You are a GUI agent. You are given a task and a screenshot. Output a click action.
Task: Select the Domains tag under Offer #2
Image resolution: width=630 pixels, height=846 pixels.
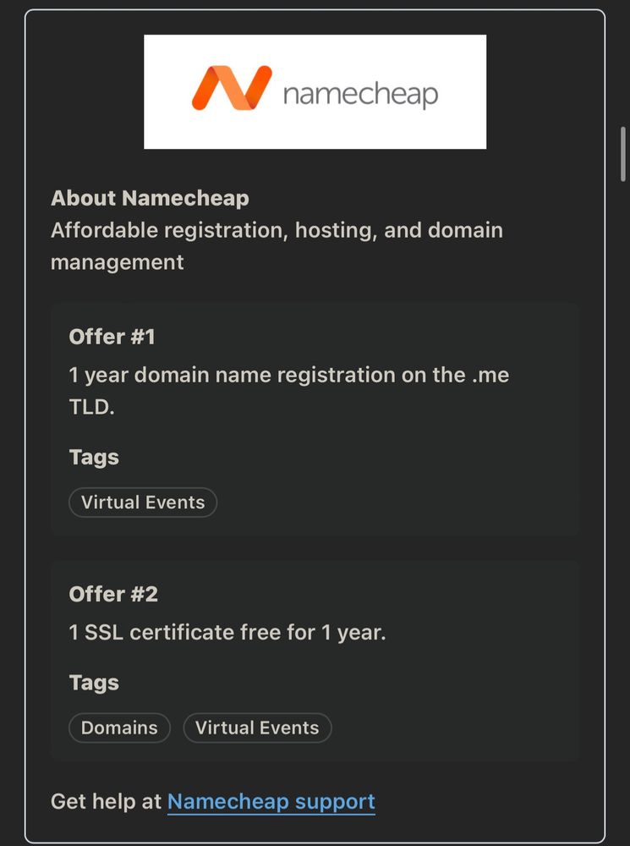(119, 728)
